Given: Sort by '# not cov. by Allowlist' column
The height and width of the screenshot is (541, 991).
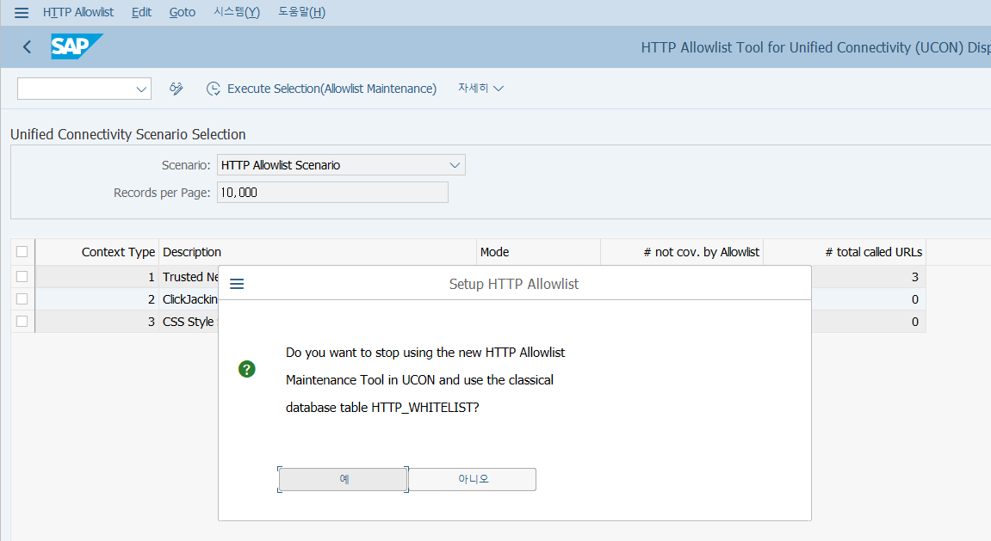Looking at the screenshot, I should click(x=682, y=252).
